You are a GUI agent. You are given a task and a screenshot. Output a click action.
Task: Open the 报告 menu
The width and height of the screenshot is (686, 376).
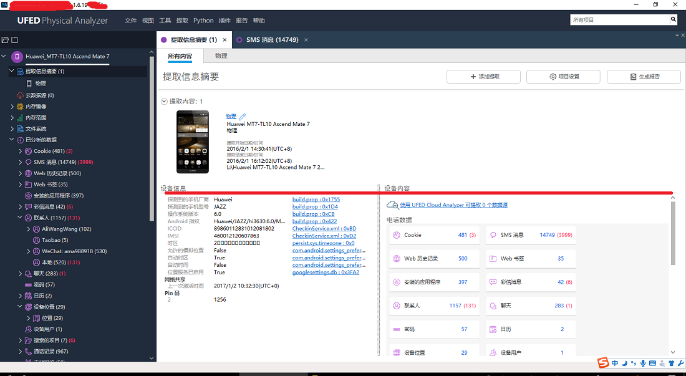coord(241,21)
